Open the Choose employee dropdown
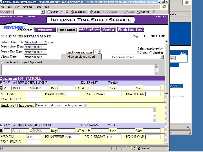Image resolution: width=203 pixels, height=152 pixels. coord(162,57)
